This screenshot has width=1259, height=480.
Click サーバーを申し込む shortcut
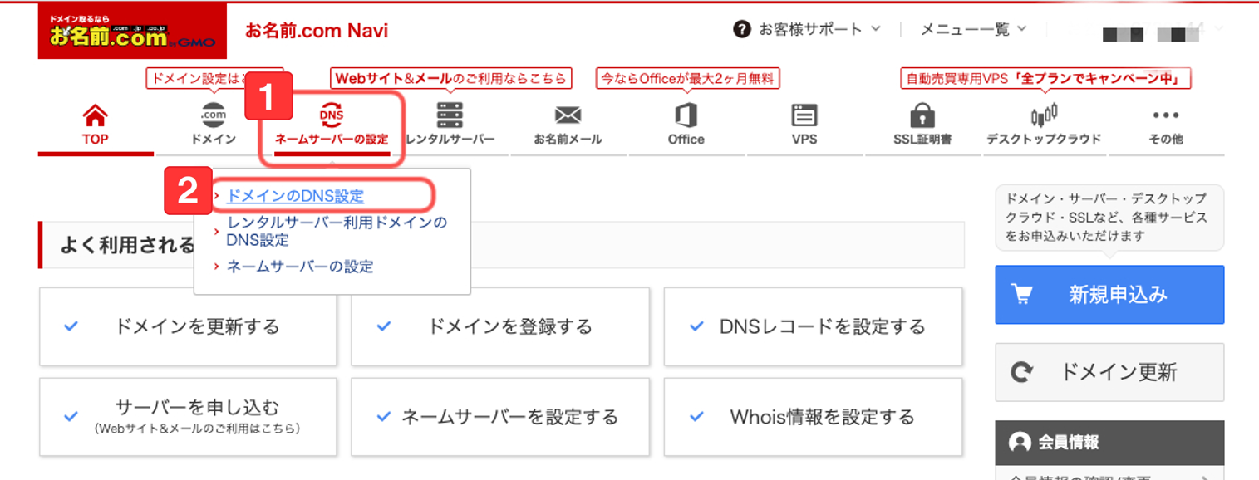(188, 417)
